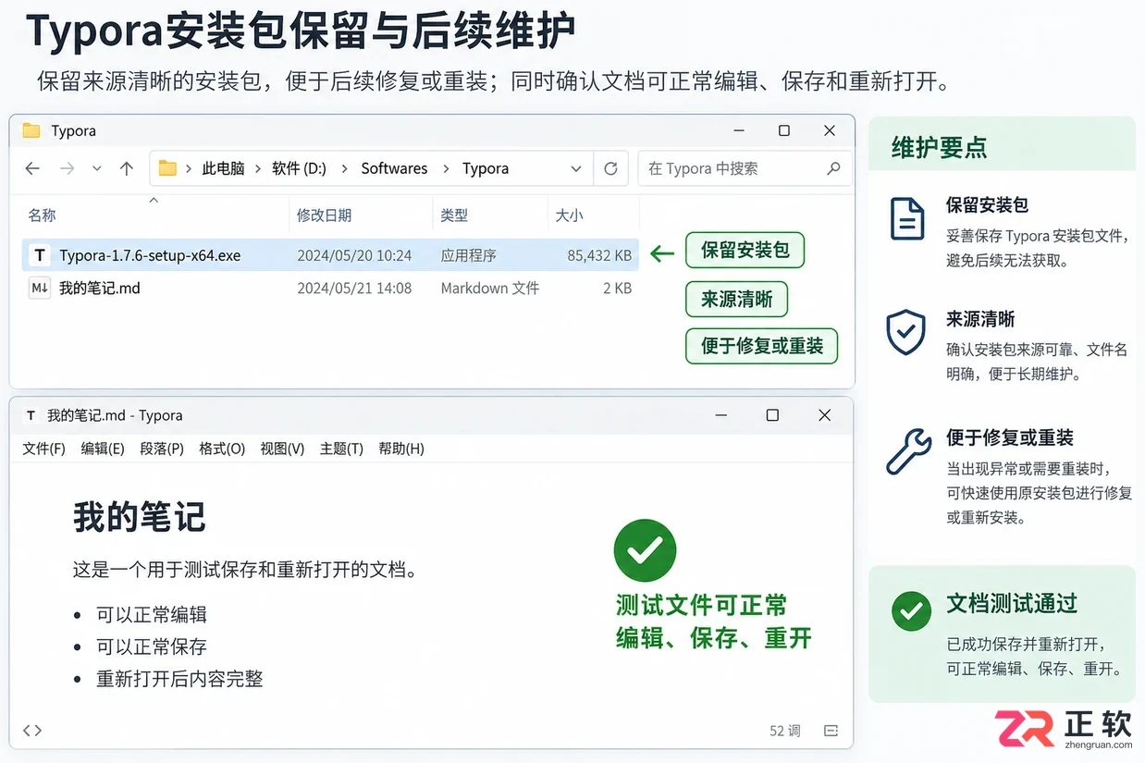Open the '52 词' word count indicator
Screen dimensions: 1145x763
[x=785, y=731]
